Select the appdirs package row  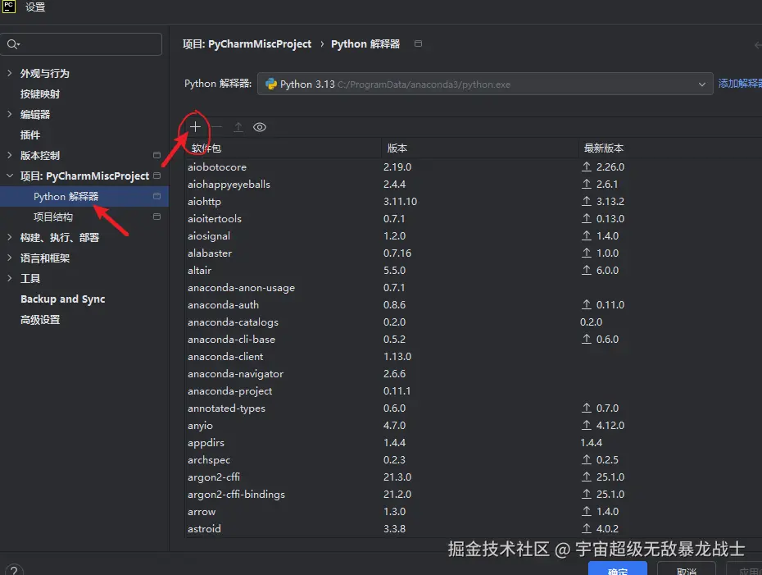tap(474, 443)
